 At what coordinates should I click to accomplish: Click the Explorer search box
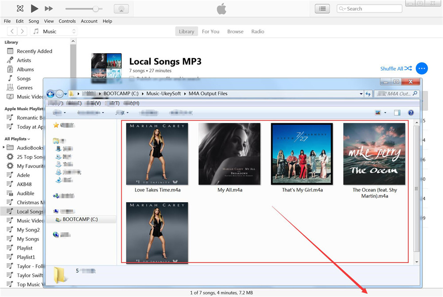tap(396, 94)
